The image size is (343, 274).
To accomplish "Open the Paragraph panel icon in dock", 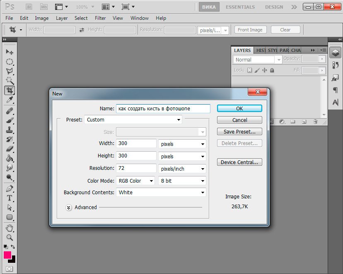I will (x=336, y=90).
